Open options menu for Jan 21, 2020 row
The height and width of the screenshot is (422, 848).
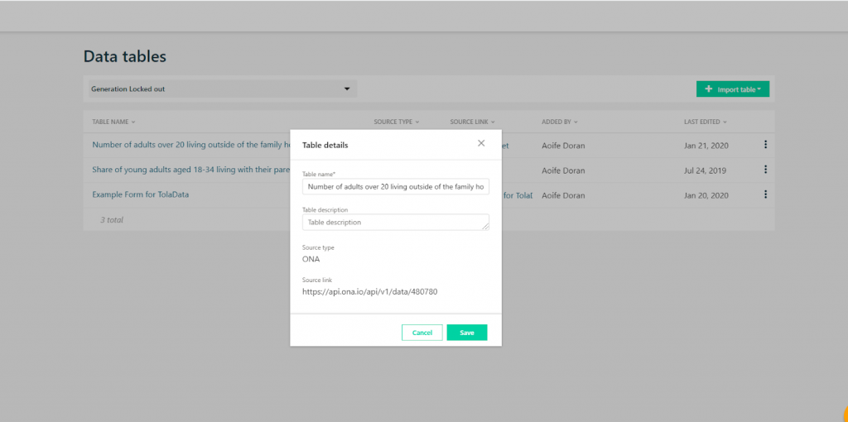click(x=765, y=144)
